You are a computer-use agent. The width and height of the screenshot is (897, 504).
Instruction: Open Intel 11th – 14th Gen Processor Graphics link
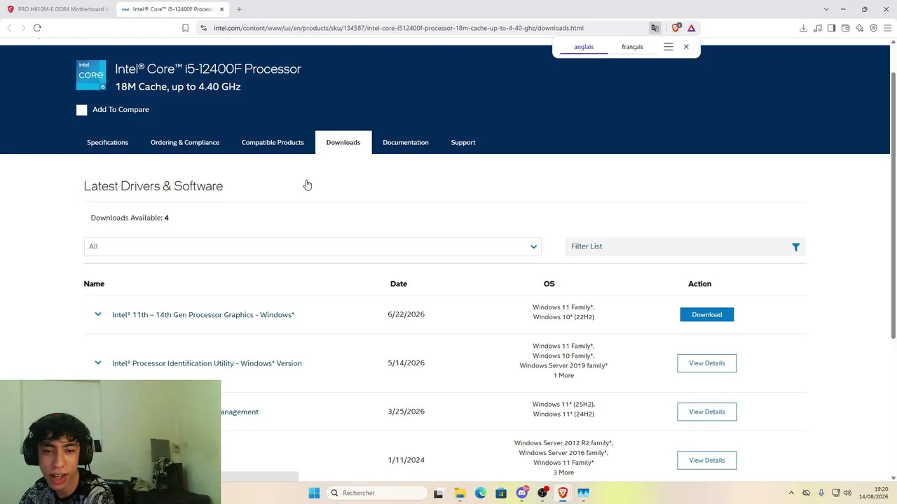click(203, 314)
